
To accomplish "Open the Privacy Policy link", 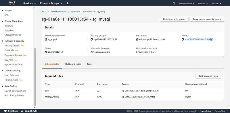I will (x=205, y=111).
